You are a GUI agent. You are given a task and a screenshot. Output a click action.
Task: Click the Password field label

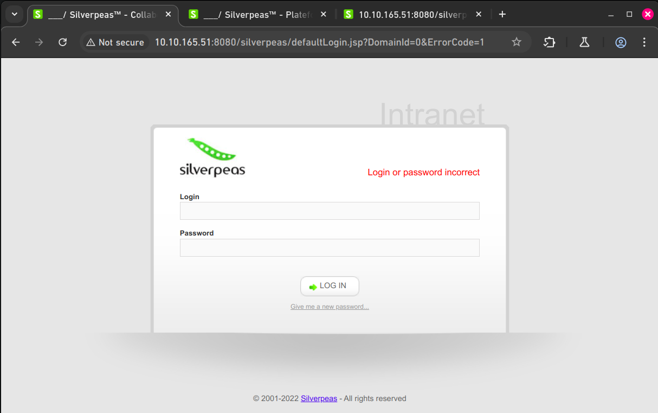coord(197,233)
